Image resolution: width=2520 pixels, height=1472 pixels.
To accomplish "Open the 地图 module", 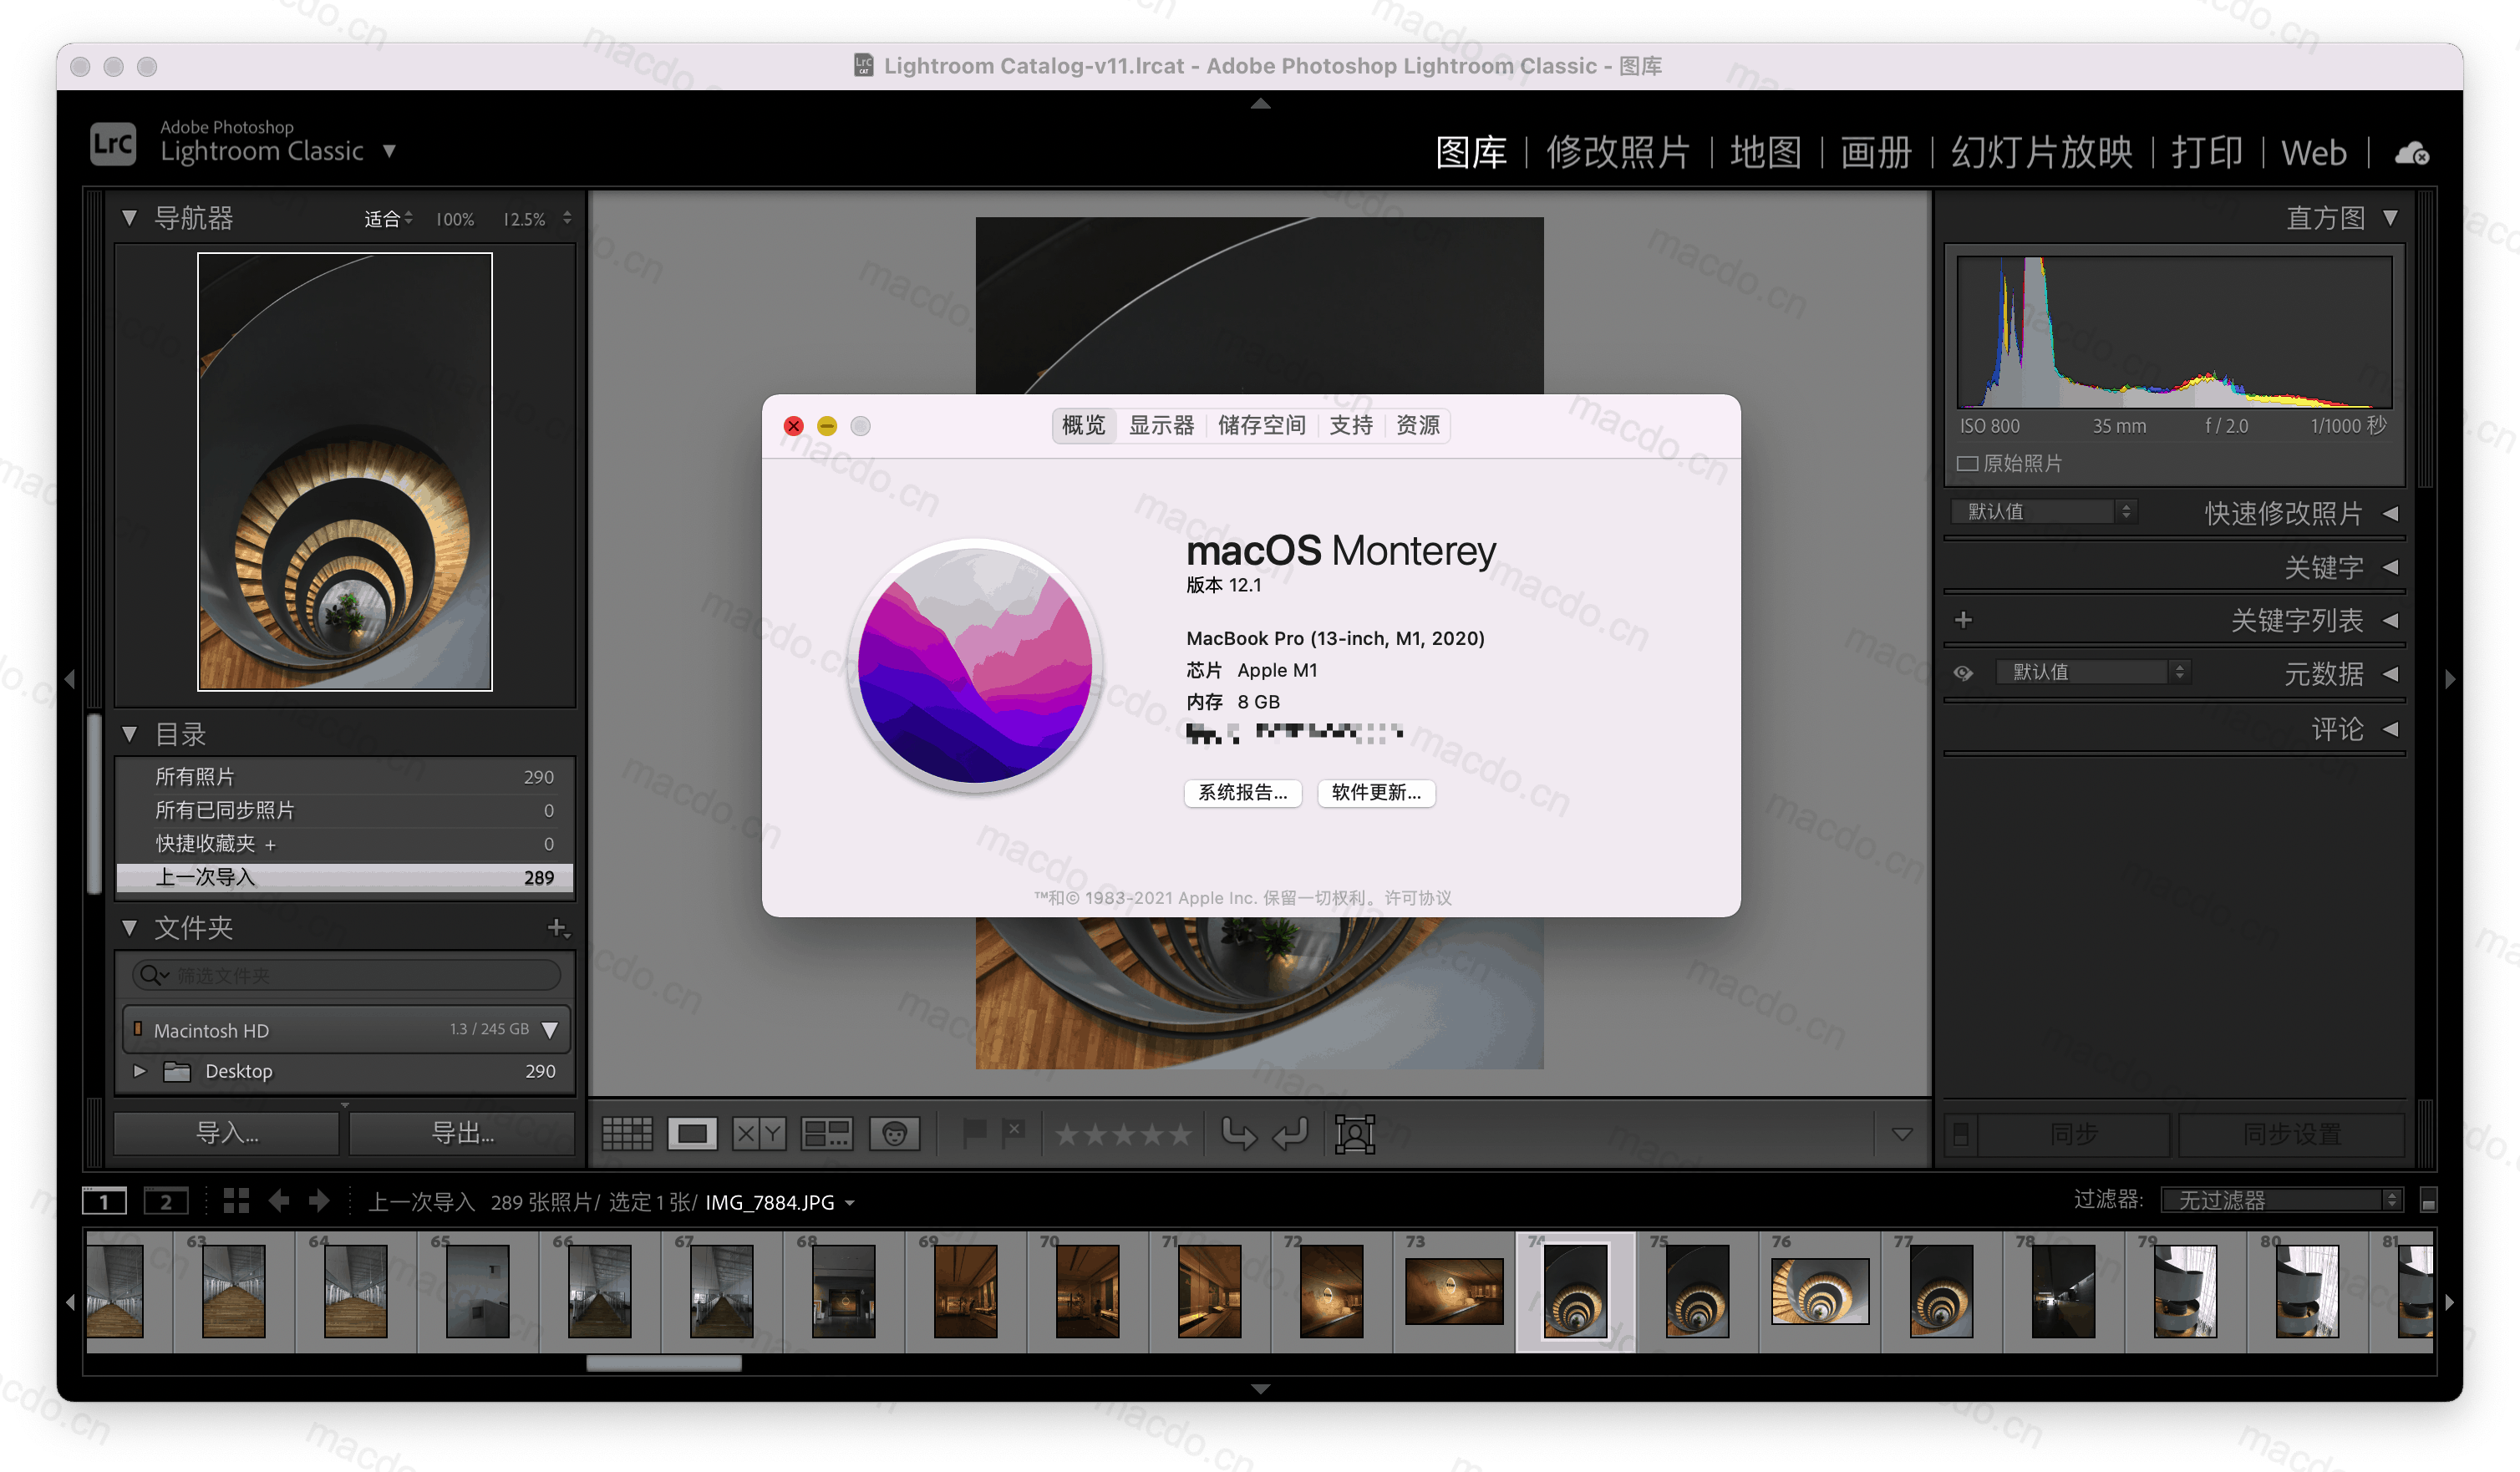I will 1766,153.
